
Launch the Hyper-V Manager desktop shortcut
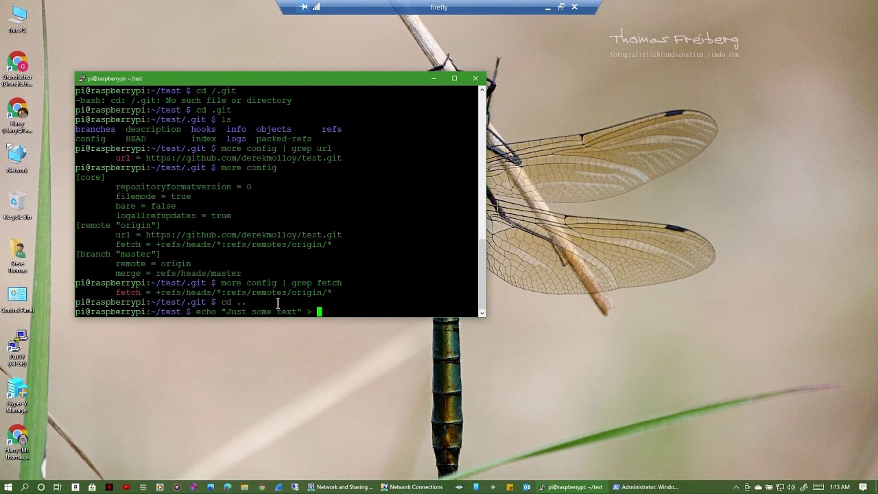pyautogui.click(x=17, y=396)
